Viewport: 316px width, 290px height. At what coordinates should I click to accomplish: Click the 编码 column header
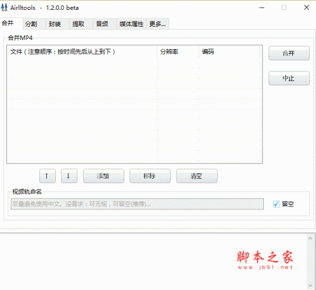(x=230, y=52)
